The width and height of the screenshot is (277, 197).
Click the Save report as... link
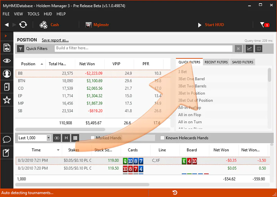(55, 40)
